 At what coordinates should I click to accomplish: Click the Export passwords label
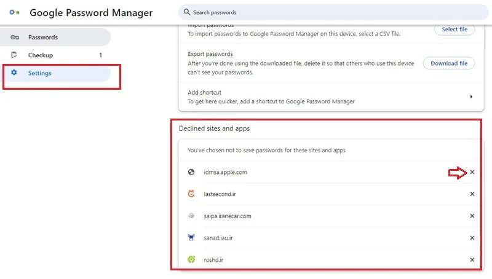(x=210, y=54)
